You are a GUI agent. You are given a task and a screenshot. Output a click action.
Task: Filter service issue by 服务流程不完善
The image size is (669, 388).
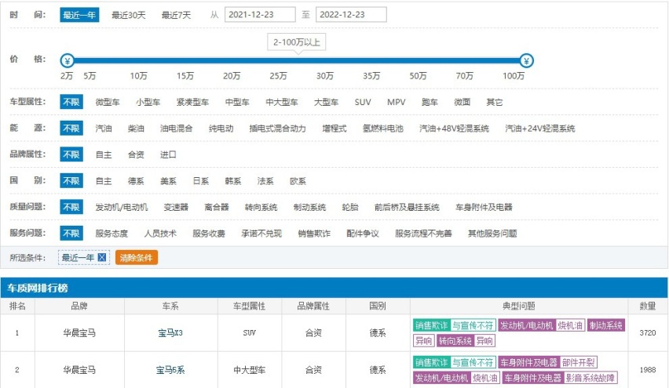click(424, 234)
